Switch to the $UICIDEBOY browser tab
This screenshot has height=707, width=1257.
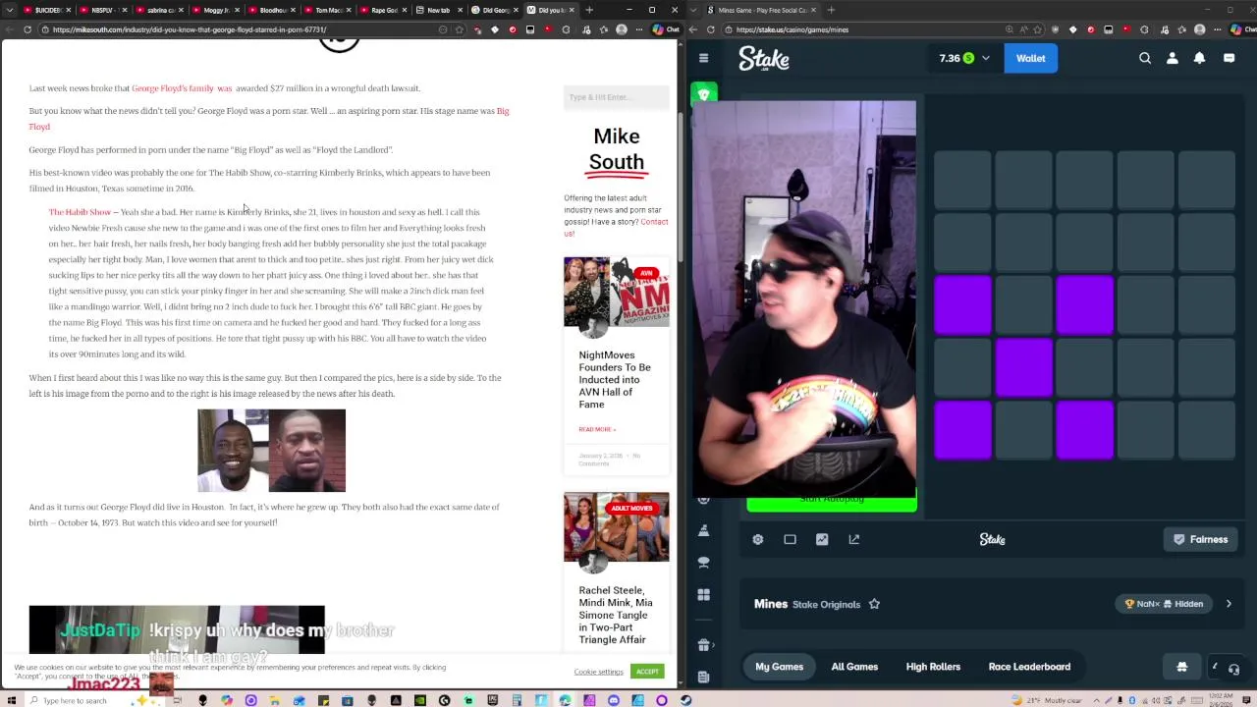pos(45,10)
